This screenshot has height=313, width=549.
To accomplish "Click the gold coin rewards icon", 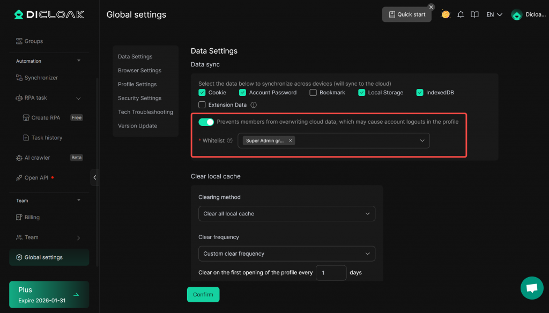I will (x=446, y=14).
